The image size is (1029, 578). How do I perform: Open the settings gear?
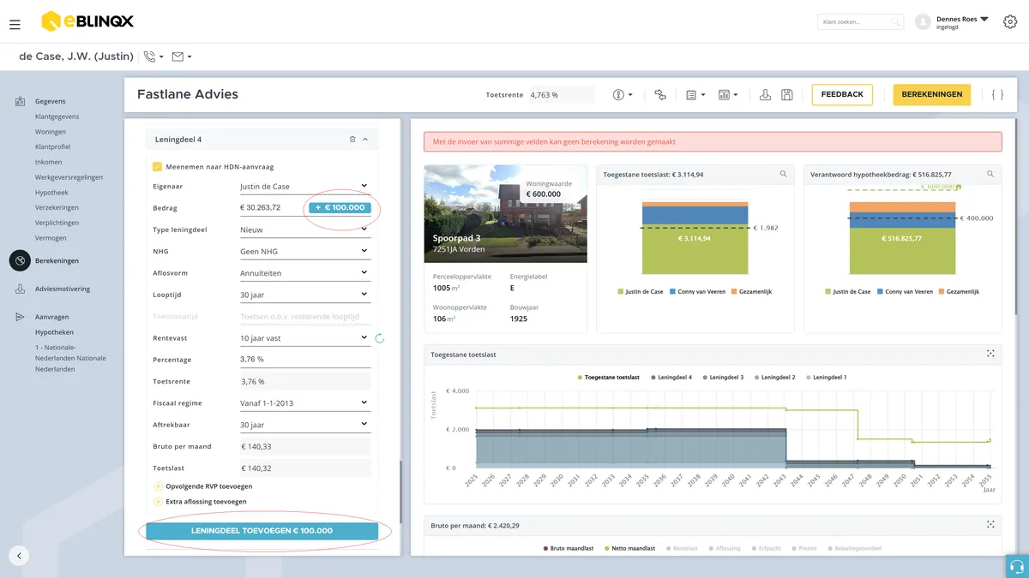tap(1010, 22)
